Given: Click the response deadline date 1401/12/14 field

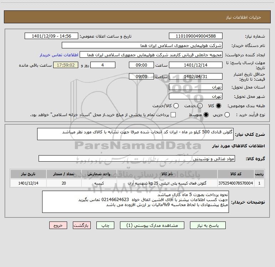Looking at the screenshot, I should tap(196, 65).
